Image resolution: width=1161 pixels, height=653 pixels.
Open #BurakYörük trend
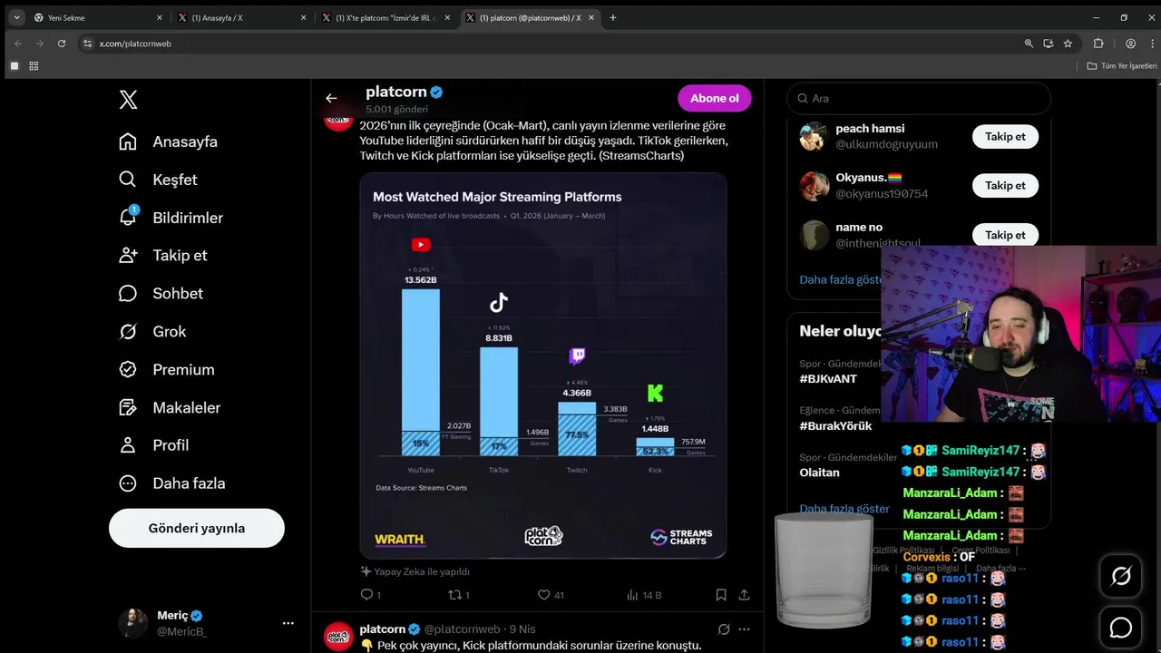tap(835, 426)
